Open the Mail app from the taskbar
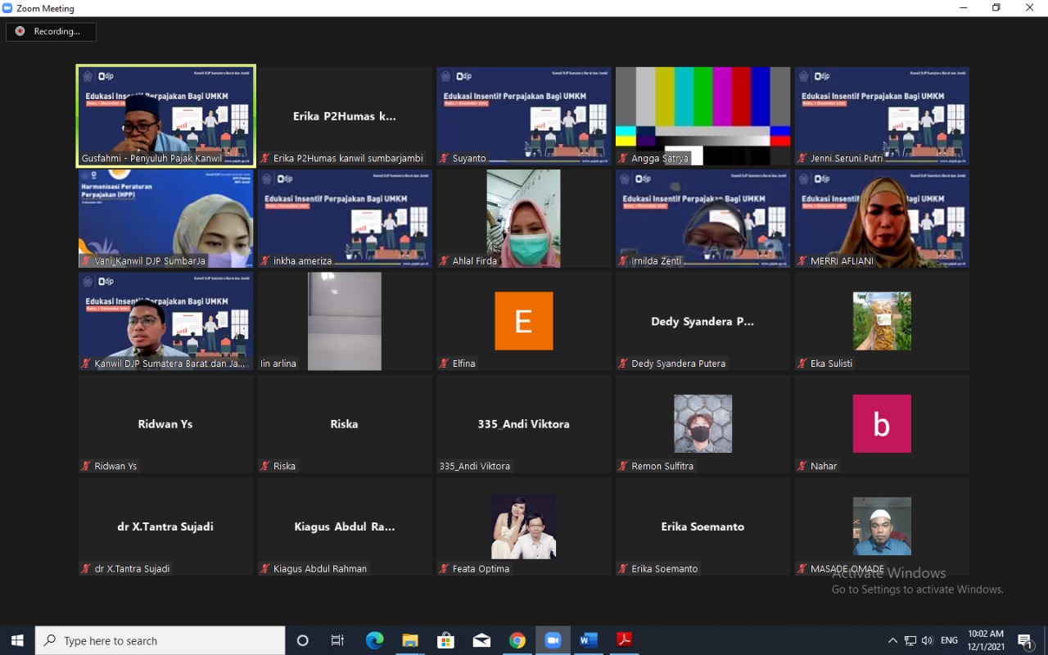This screenshot has height=655, width=1048. pos(481,640)
